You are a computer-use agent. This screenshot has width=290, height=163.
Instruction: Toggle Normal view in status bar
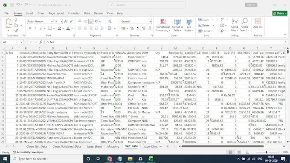(230, 152)
